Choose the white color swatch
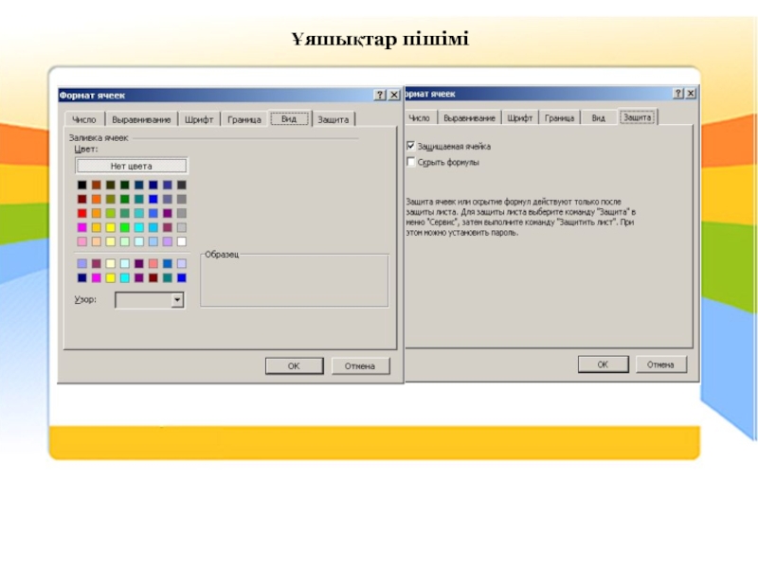Screen dimensions: 758x568 182,241
